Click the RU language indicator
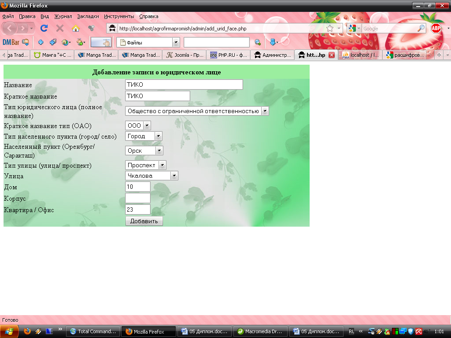This screenshot has height=338, width=451. [351, 331]
